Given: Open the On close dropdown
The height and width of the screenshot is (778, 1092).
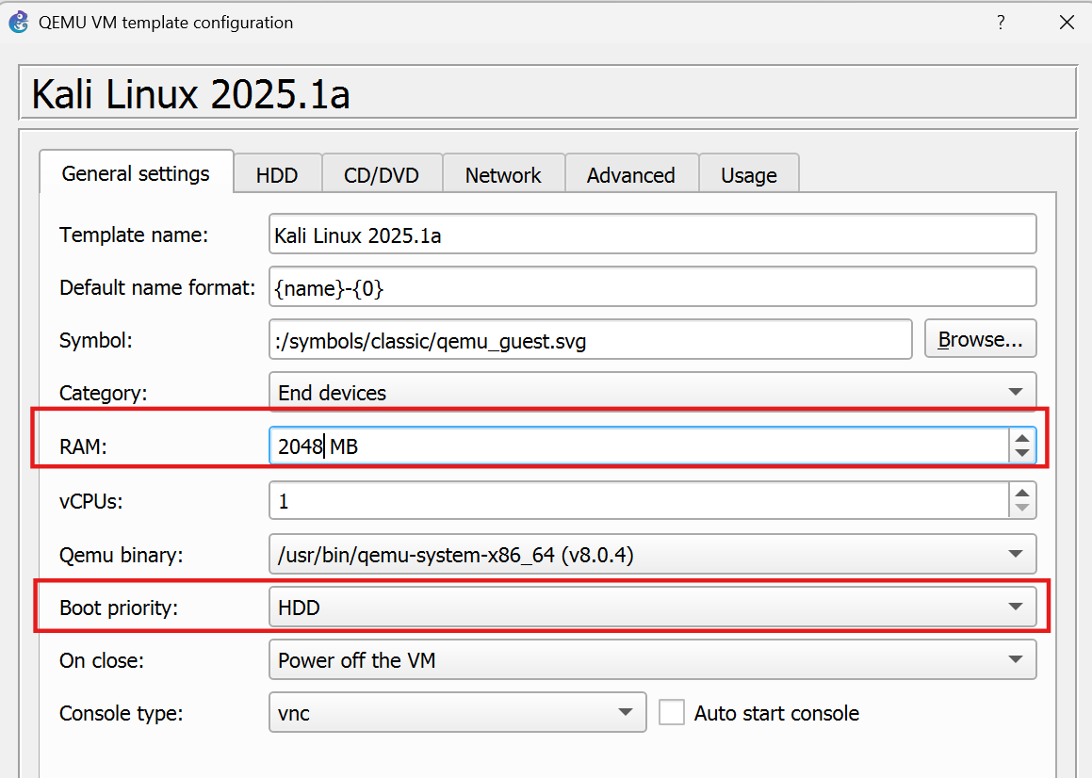Looking at the screenshot, I should (x=653, y=659).
